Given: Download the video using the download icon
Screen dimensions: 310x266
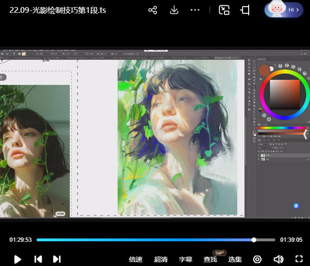Looking at the screenshot, I should click(174, 10).
